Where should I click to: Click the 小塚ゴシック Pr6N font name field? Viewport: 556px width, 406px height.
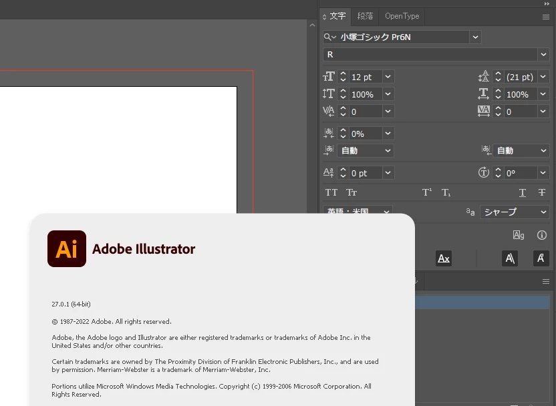coord(404,37)
